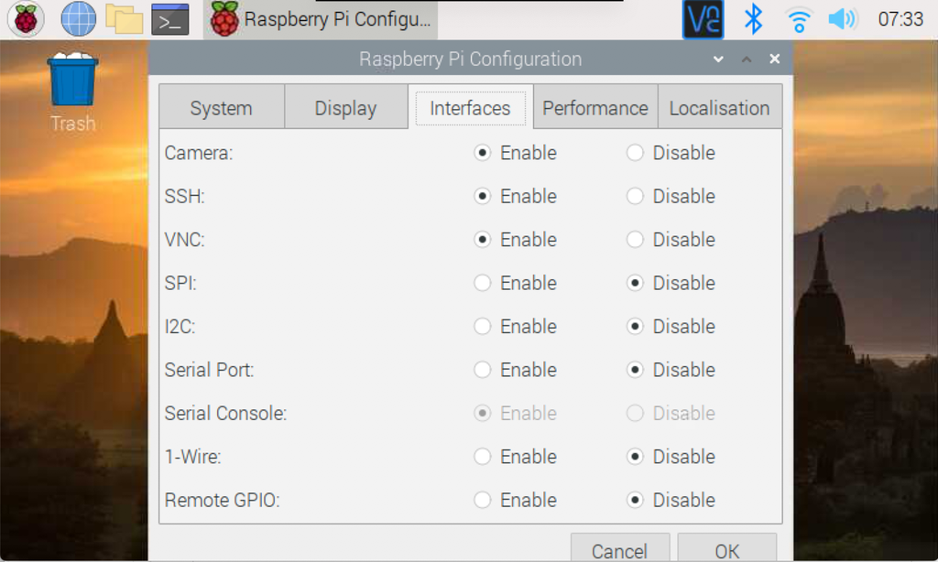Click the Raspberry Pi Configuration window icon
This screenshot has height=562, width=938.
225,18
